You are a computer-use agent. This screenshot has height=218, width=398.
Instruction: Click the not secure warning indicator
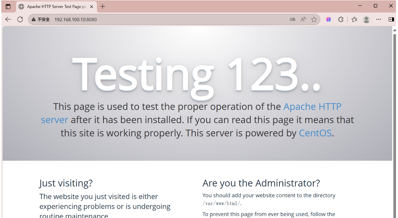click(x=40, y=20)
